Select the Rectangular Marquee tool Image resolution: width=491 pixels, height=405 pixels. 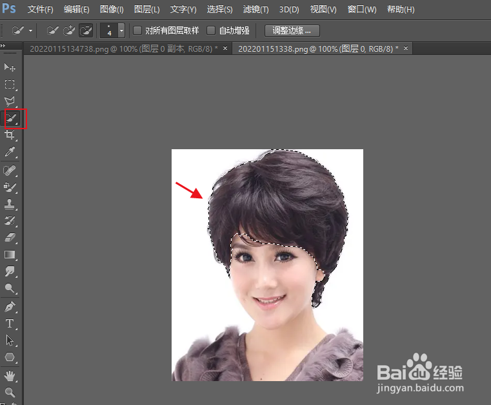click(10, 84)
